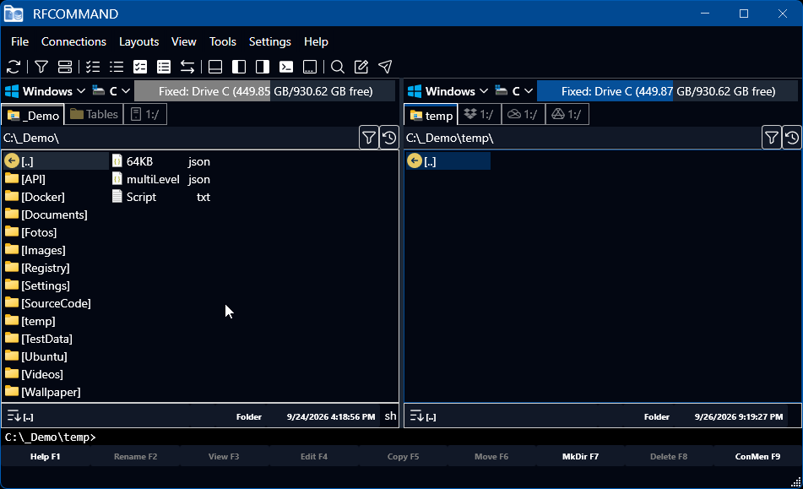Switch to the Tables tab

95,114
